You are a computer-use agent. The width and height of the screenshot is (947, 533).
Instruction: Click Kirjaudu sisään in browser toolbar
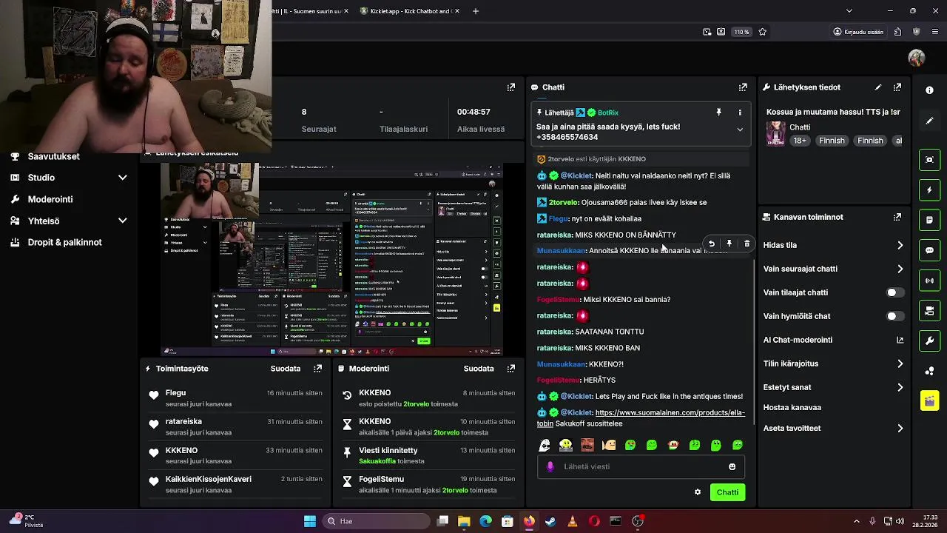tap(857, 32)
